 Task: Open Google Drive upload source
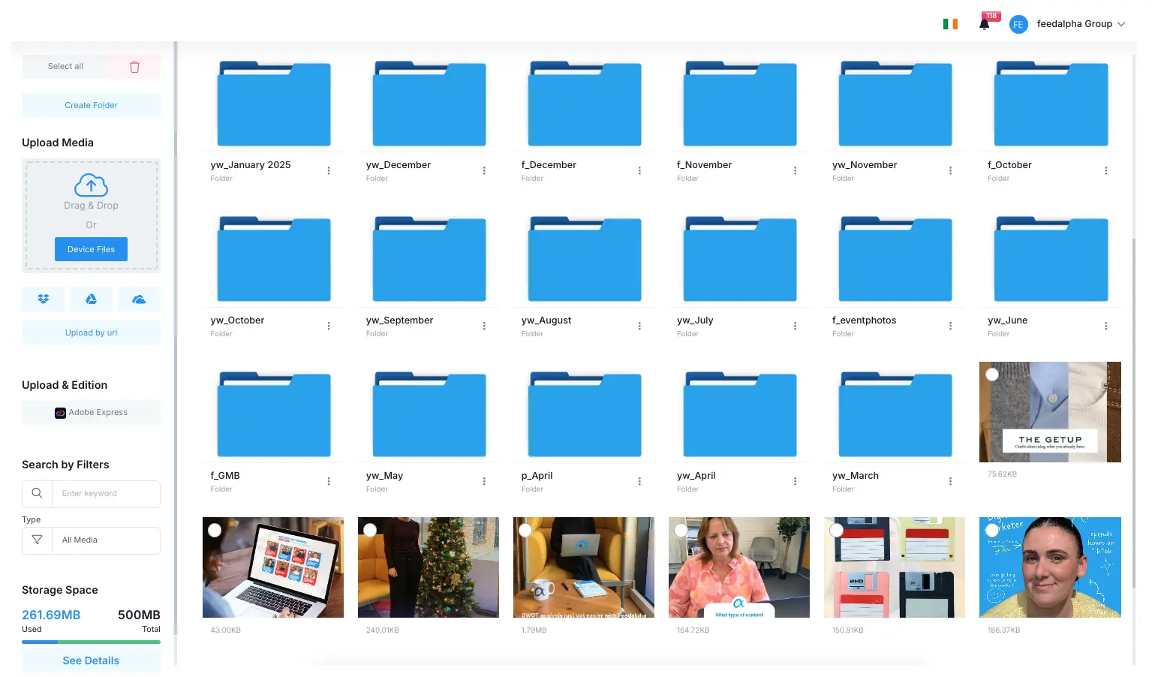(91, 299)
